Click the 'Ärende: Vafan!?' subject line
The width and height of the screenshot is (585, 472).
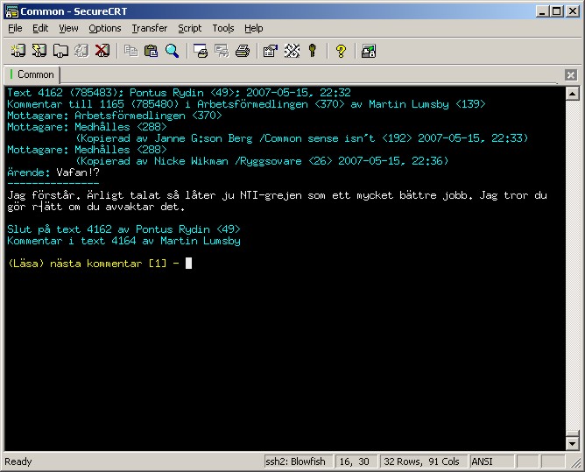pyautogui.click(x=53, y=173)
